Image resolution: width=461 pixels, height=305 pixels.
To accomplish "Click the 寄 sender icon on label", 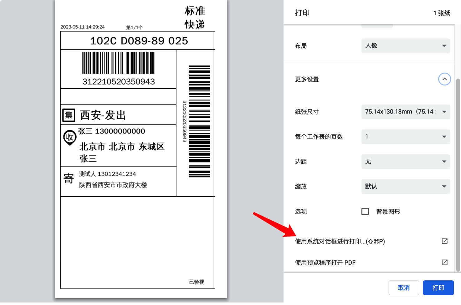I will [69, 179].
